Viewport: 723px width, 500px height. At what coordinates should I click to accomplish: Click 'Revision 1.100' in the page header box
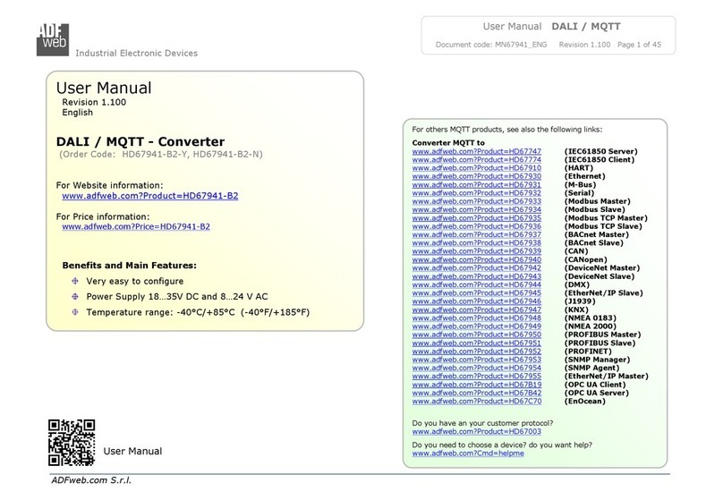click(x=584, y=45)
